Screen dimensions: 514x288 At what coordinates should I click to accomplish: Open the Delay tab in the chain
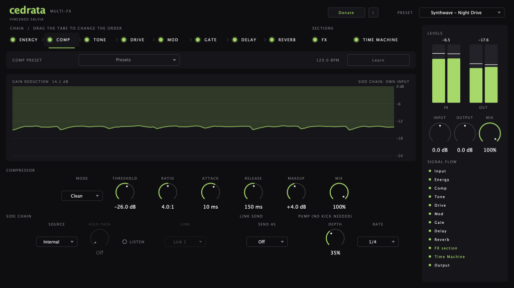click(249, 40)
